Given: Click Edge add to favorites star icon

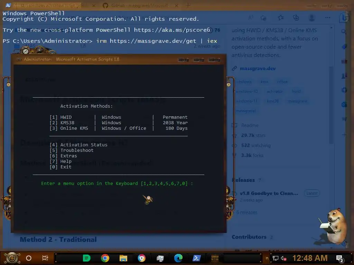Looking at the screenshot, I should pos(263,18).
